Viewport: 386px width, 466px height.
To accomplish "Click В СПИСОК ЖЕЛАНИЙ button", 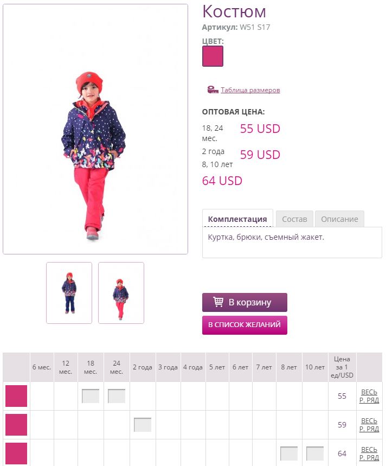I will point(245,325).
